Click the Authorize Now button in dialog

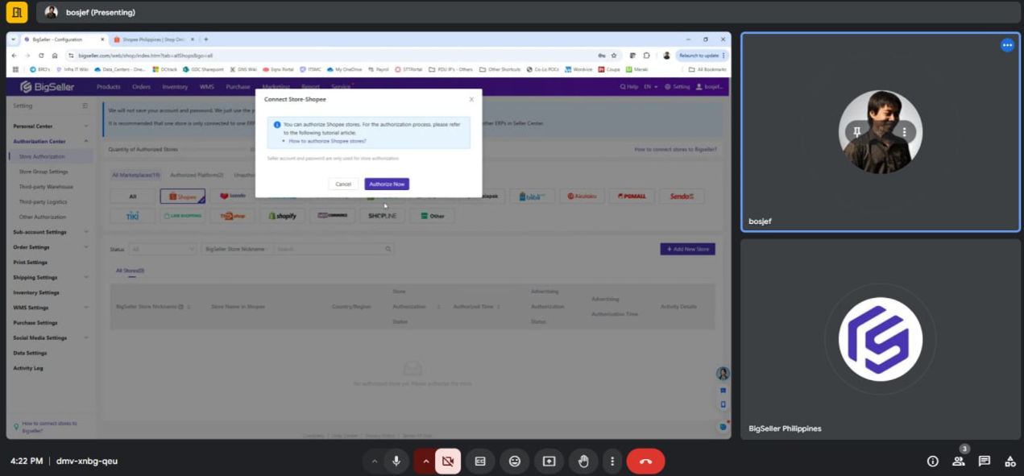pos(387,184)
